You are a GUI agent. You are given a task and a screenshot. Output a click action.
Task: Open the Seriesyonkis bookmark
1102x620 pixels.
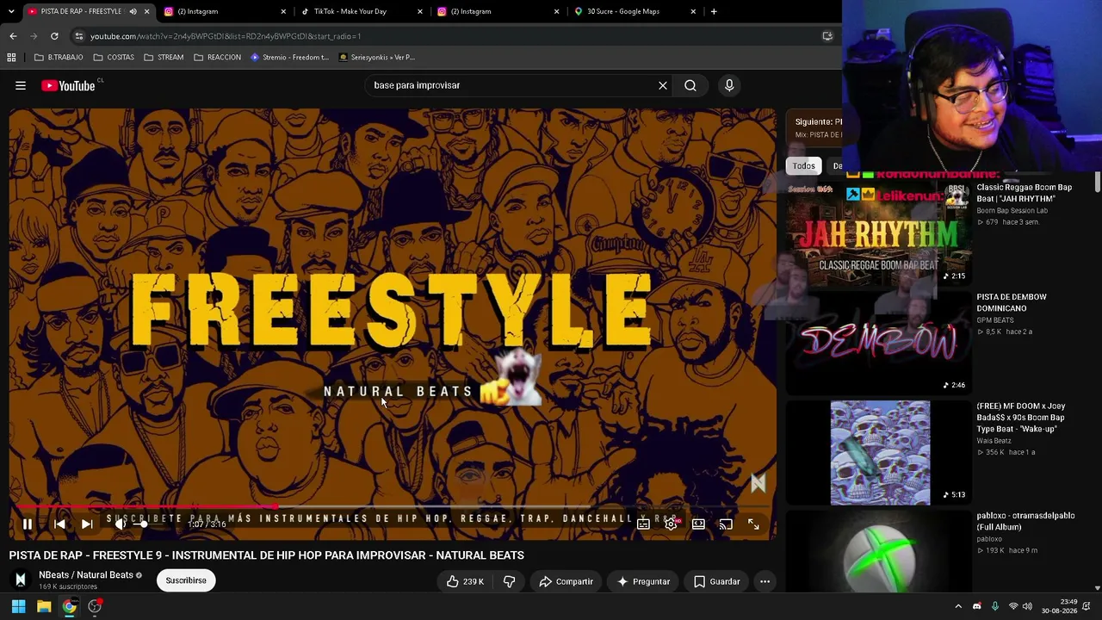coord(377,58)
